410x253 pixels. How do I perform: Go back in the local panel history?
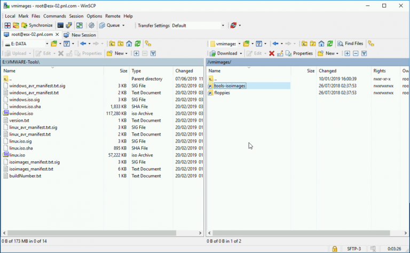pyautogui.click(x=83, y=44)
